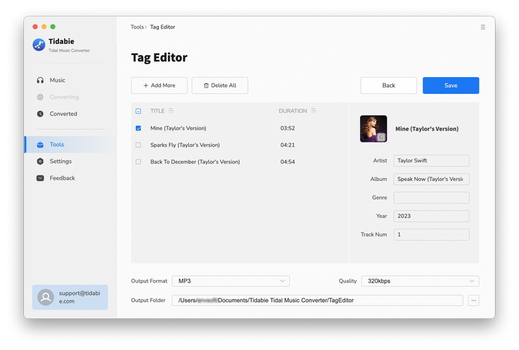Click the Mine (Taylor's Version) title in list
This screenshot has width=519, height=350.
(178, 128)
